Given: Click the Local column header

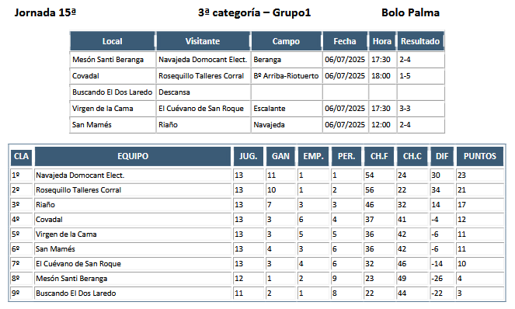Looking at the screenshot, I should point(113,41).
